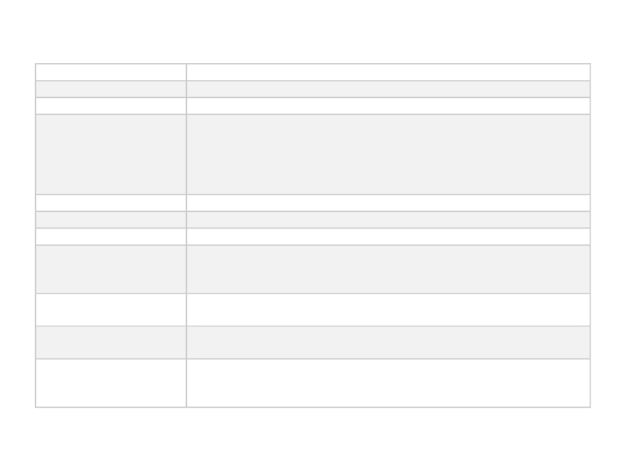Select the tallest gray row's left cell

click(x=111, y=154)
